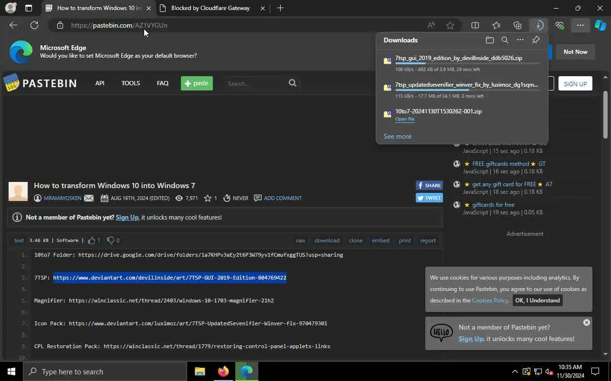Click the SIGN UP button

(x=575, y=83)
